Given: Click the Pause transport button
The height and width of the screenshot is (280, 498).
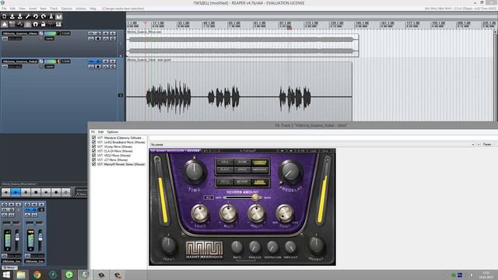Looking at the screenshot, I should (26, 192).
